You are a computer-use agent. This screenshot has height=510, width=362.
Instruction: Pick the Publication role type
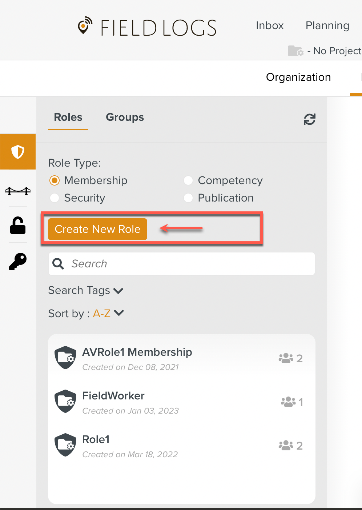188,198
